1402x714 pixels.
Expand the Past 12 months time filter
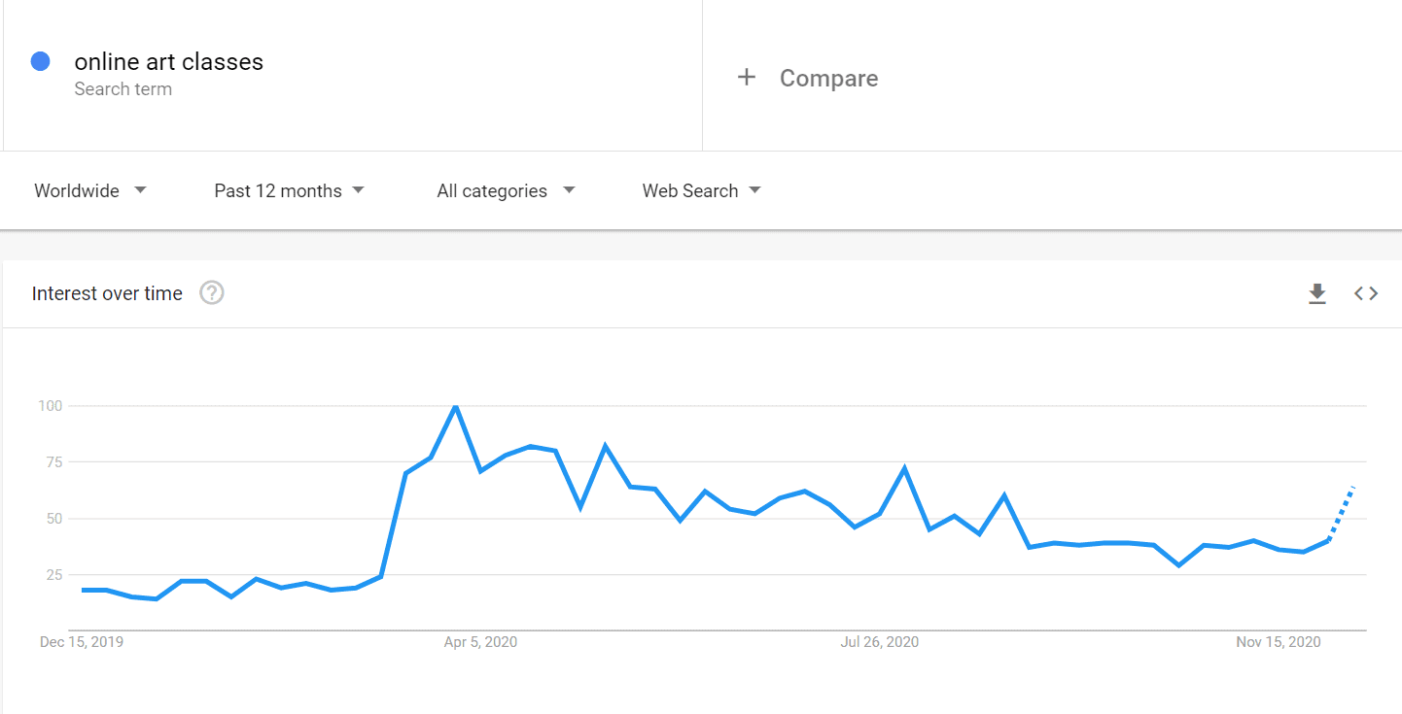pyautogui.click(x=289, y=190)
